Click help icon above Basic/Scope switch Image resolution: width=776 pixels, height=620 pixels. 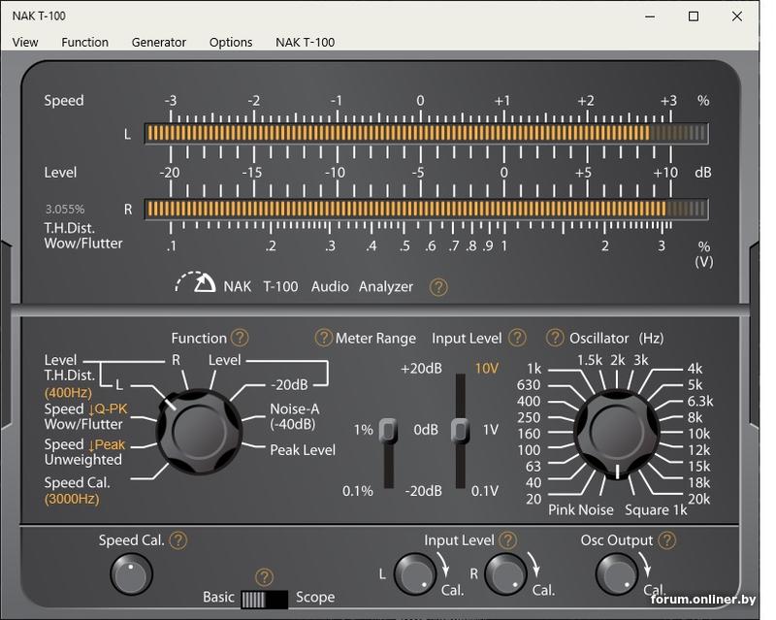[x=264, y=578]
